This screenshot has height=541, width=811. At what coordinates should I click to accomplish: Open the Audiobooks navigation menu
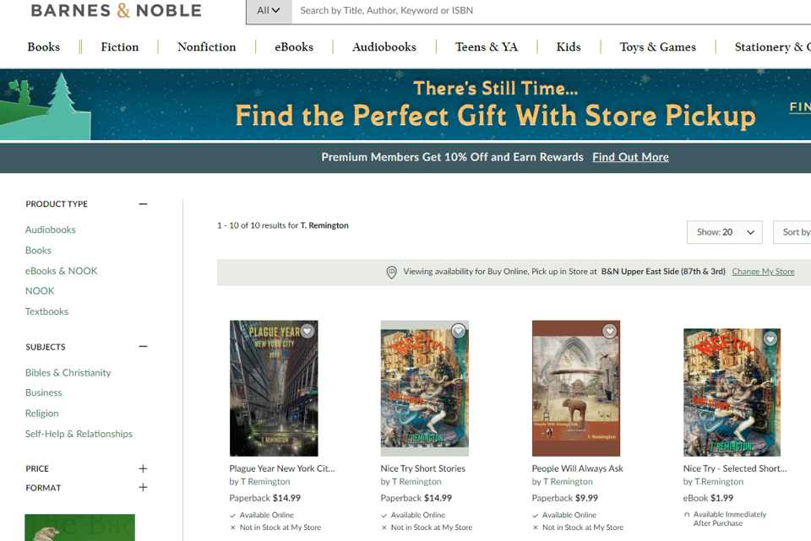[x=384, y=47]
